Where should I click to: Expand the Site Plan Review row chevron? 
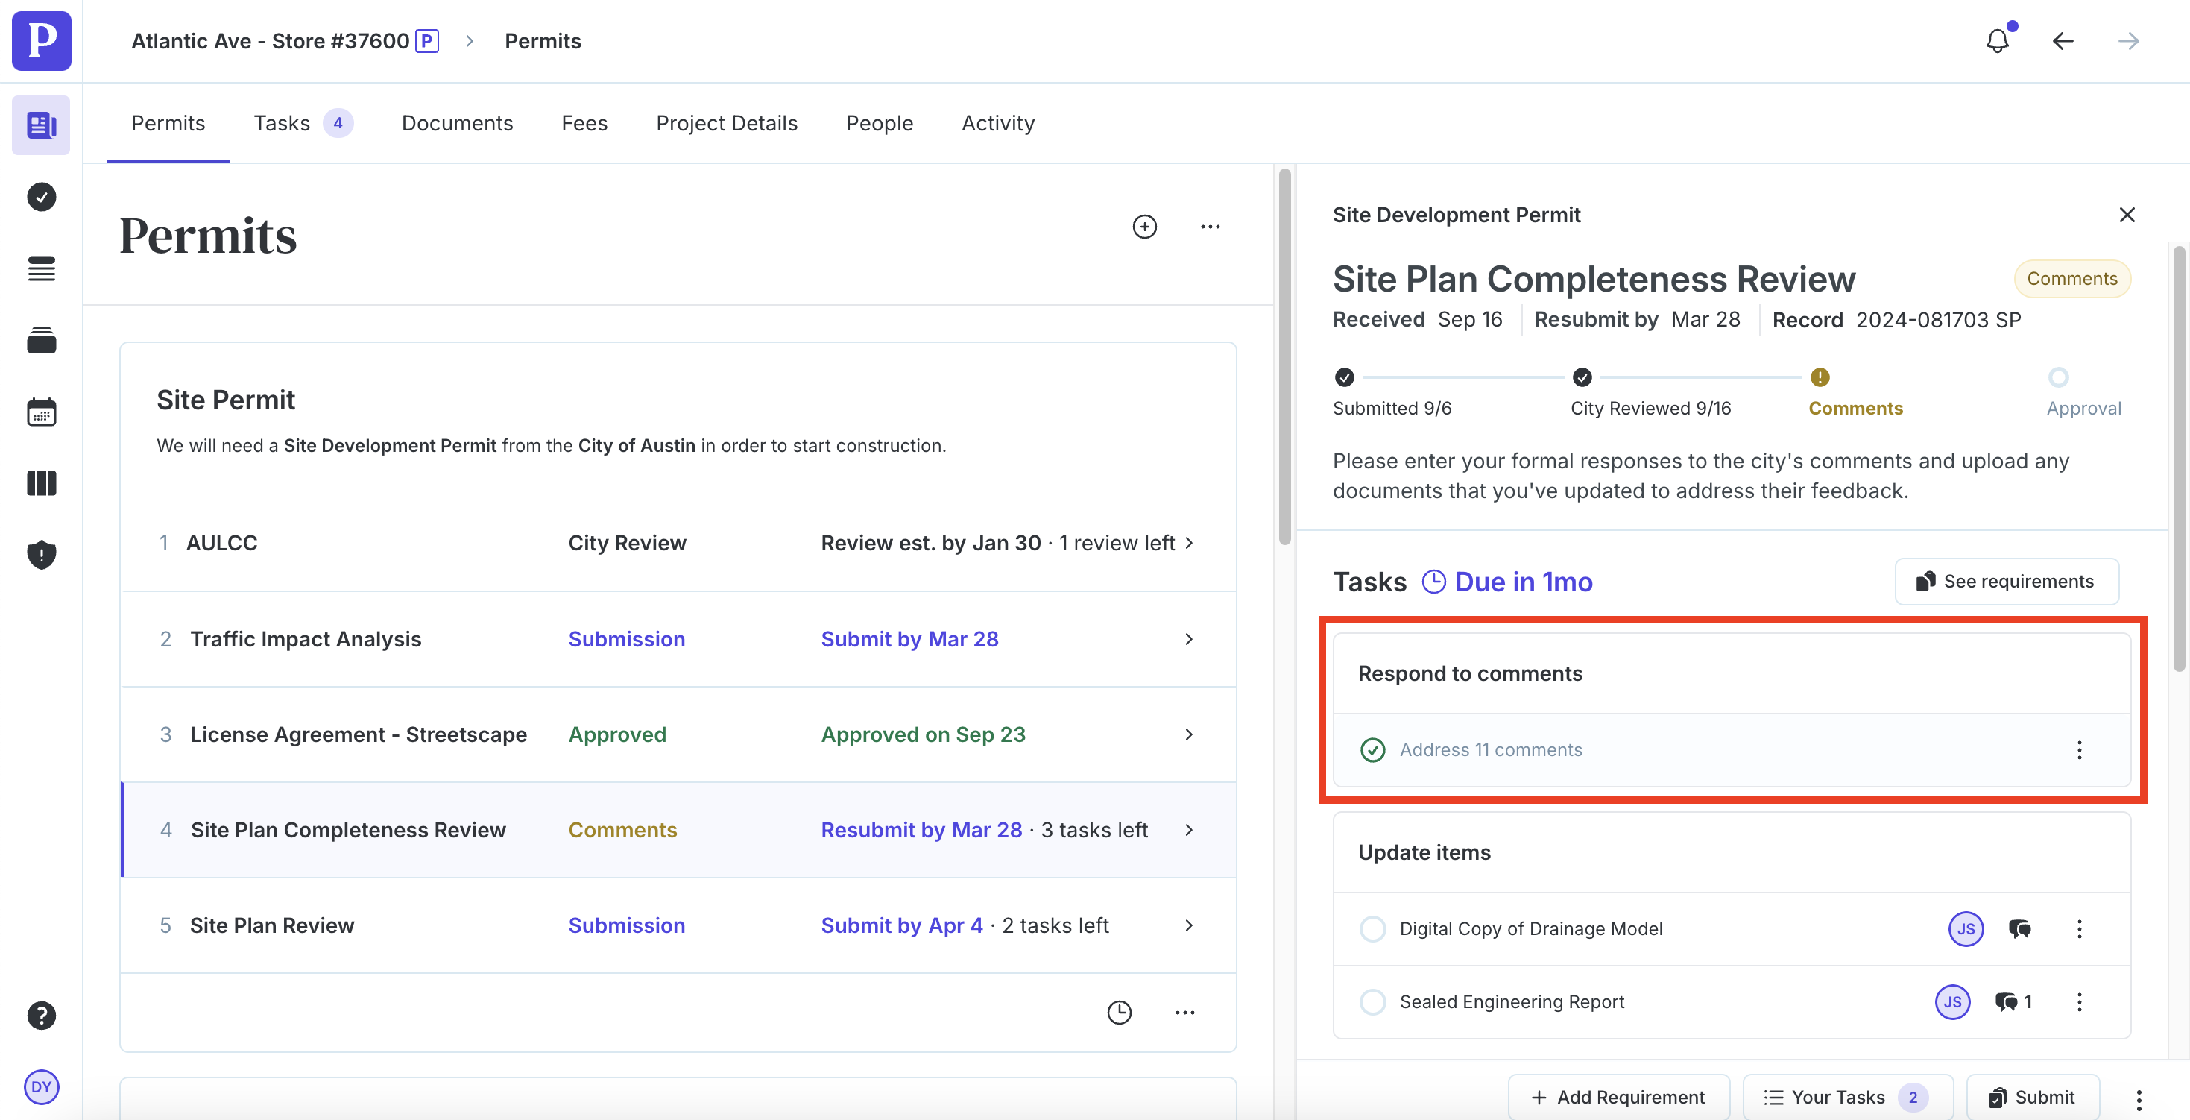[x=1188, y=925]
